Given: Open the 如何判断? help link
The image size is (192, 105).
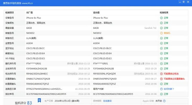Looking at the screenshot, I should [169, 89].
